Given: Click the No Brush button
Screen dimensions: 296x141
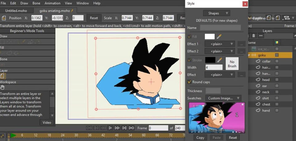Looking at the screenshot, I should 232,64.
